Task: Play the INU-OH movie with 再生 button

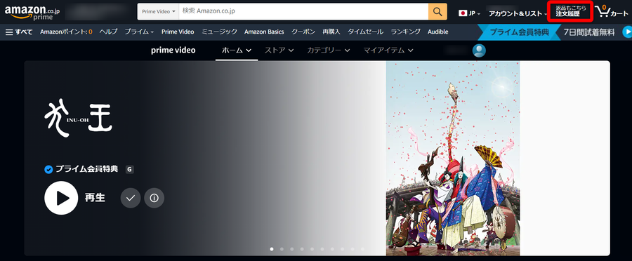Action: click(x=61, y=198)
